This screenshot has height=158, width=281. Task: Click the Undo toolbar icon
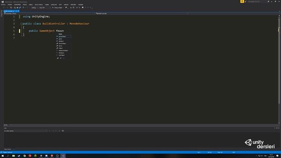[23, 8]
